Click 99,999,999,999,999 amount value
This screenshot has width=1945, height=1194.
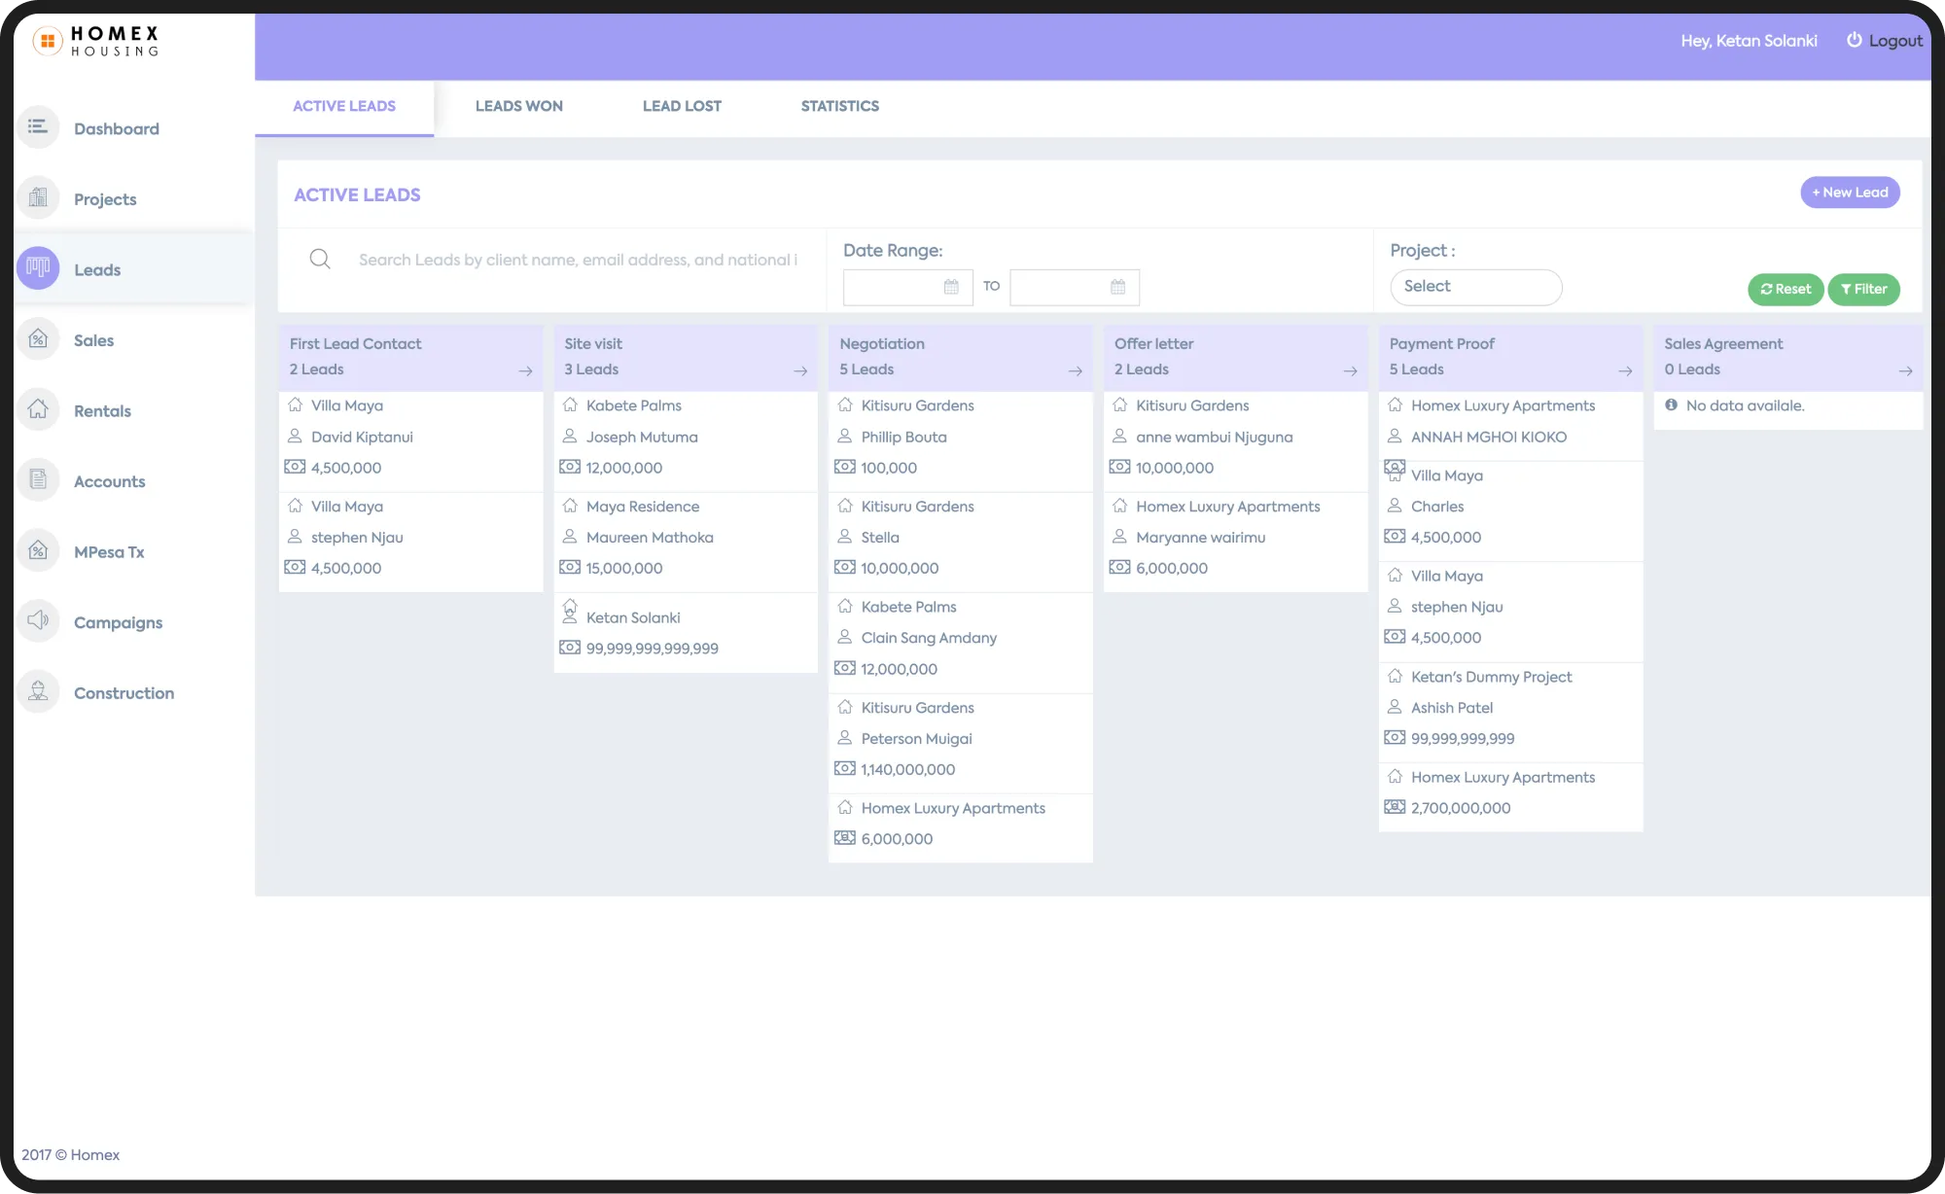(653, 649)
